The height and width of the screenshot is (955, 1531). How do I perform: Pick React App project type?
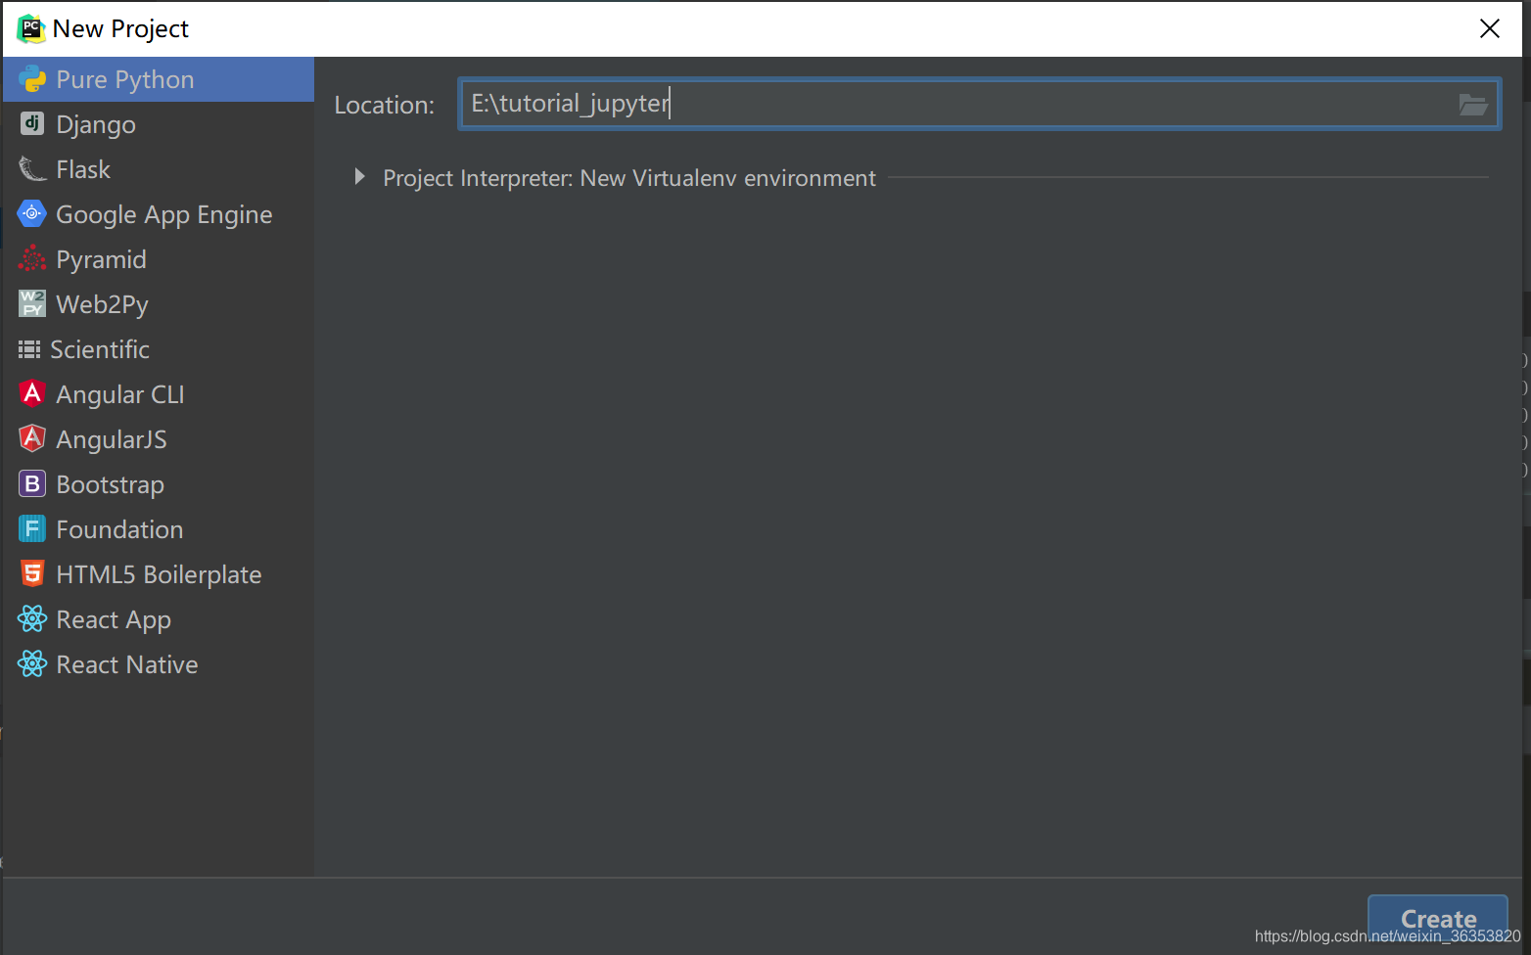159,619
